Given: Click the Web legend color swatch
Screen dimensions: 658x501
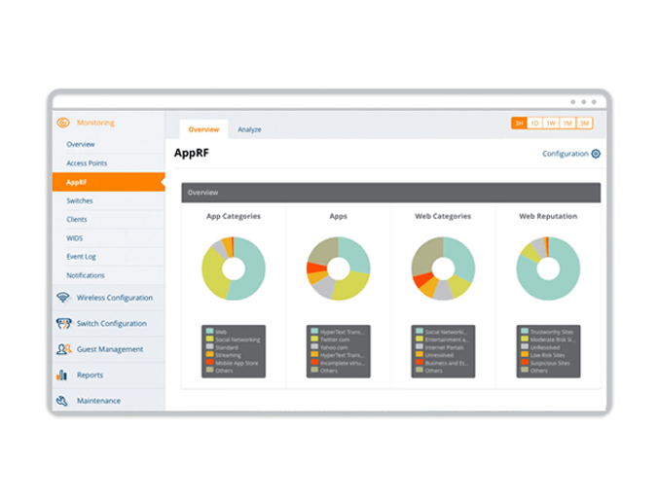Looking at the screenshot, I should click(x=210, y=331).
